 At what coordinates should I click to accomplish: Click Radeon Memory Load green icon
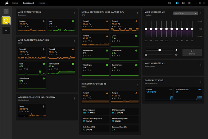73,64
